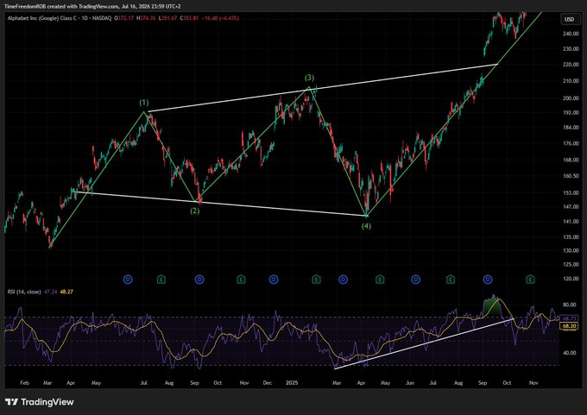Click the Feb label on the time axis
The height and width of the screenshot is (415, 587).
[24, 383]
